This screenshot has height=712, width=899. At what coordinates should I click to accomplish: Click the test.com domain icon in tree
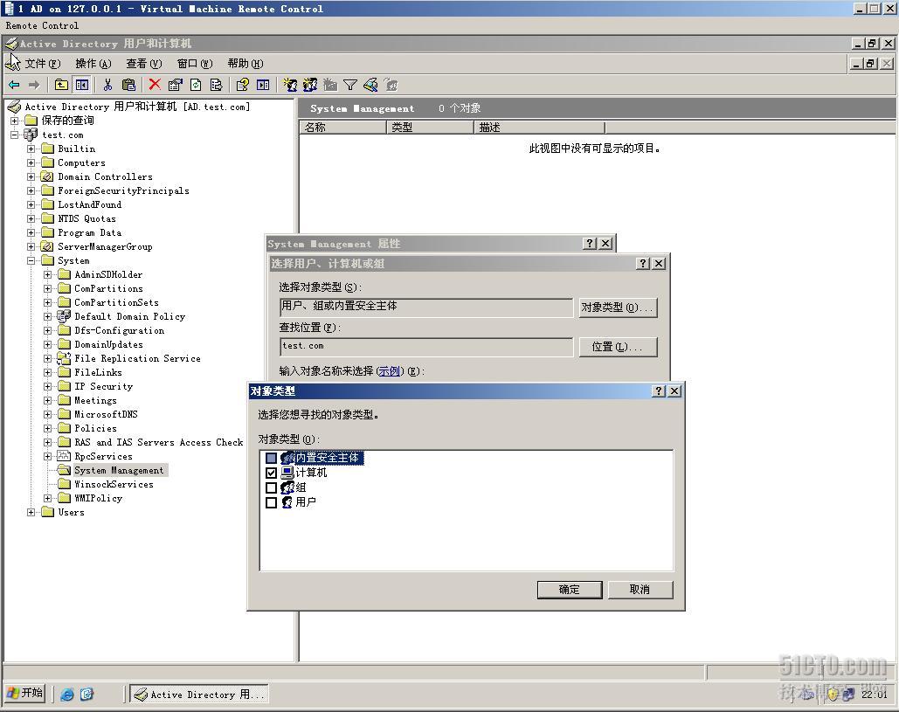coord(31,135)
